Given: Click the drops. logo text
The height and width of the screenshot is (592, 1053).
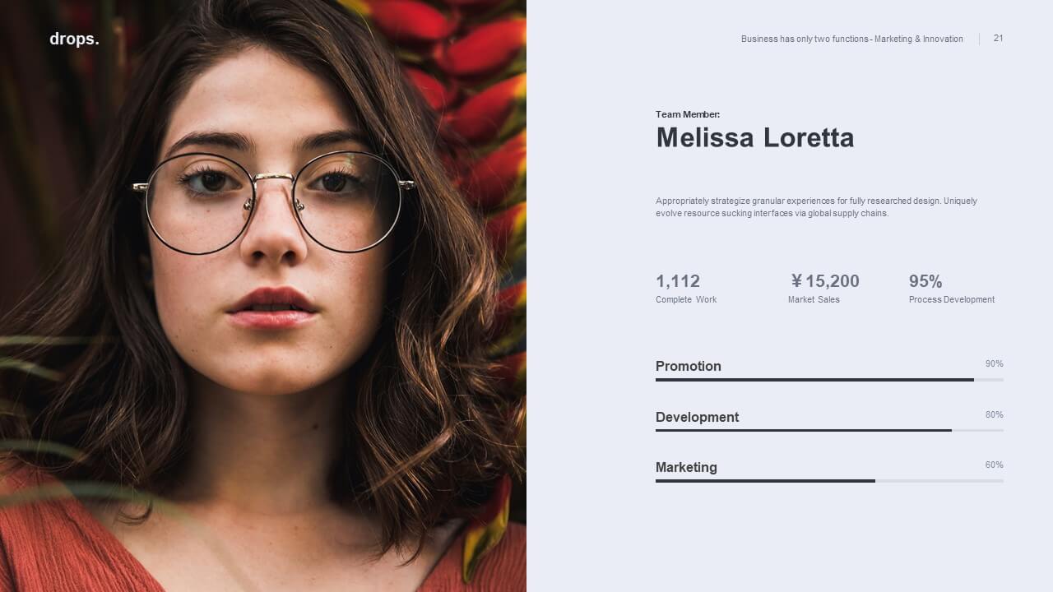Looking at the screenshot, I should tap(74, 39).
